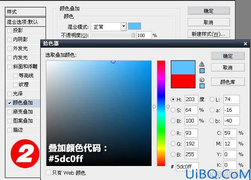The image size is (251, 180).
Task: Click 确定 in the layer style dialog
Action: [x=209, y=11]
